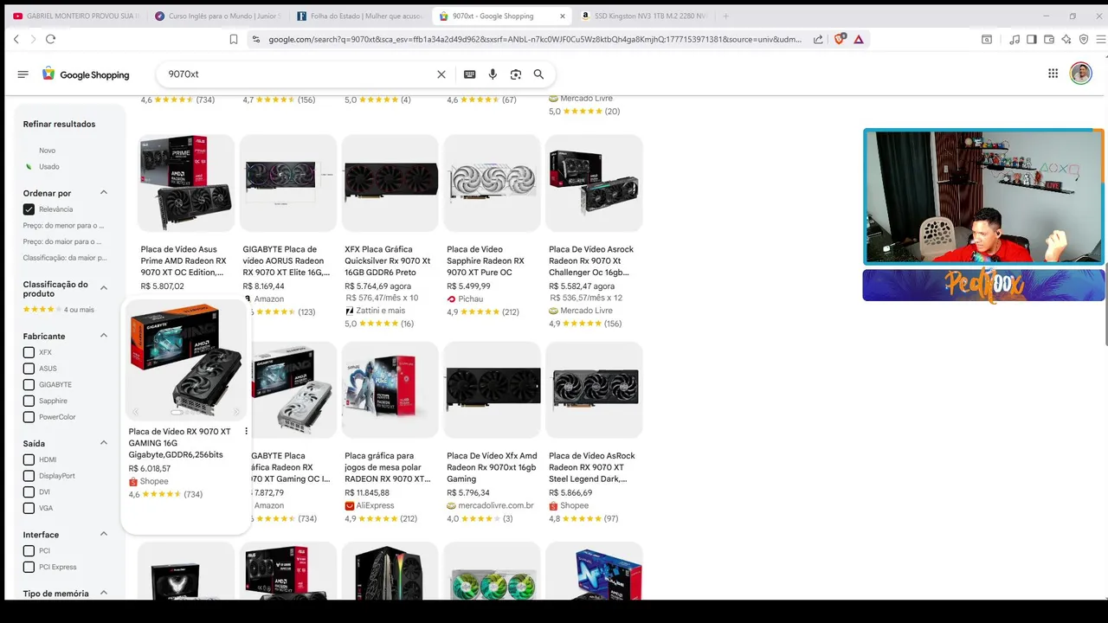This screenshot has height=623, width=1108.
Task: Toggle the browser sidebar panel
Action: point(1032,39)
